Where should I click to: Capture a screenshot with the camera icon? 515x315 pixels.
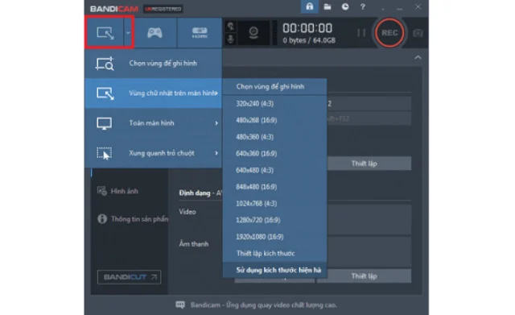(x=418, y=33)
